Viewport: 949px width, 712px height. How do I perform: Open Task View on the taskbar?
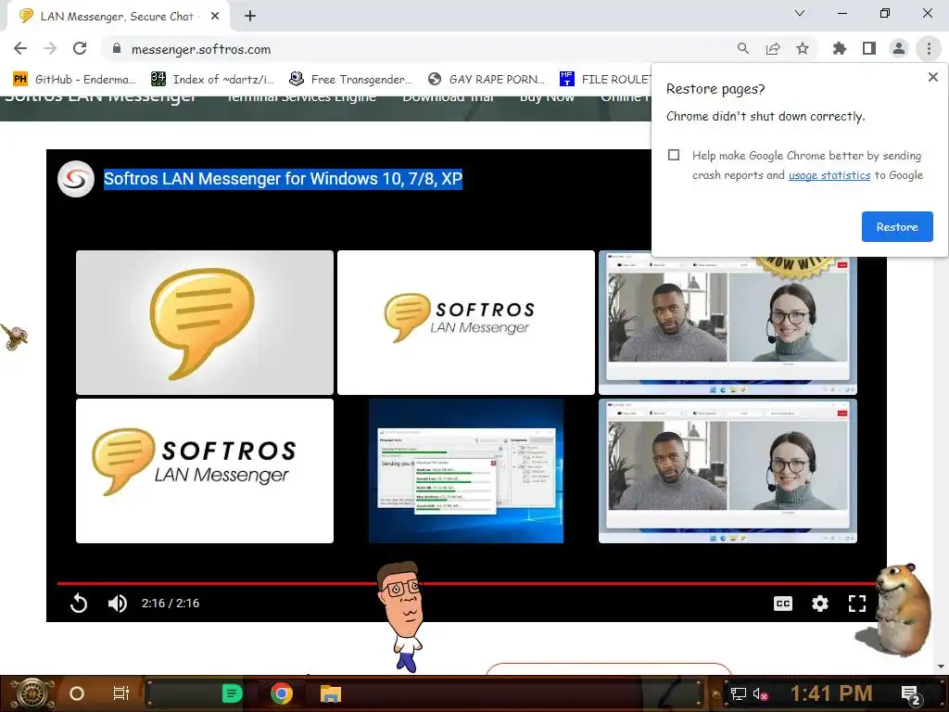(x=121, y=693)
